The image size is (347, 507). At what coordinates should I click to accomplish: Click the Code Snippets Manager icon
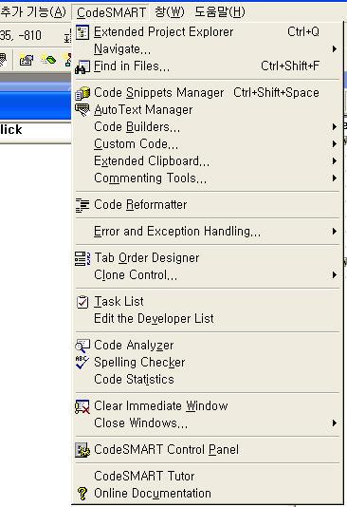tap(82, 93)
